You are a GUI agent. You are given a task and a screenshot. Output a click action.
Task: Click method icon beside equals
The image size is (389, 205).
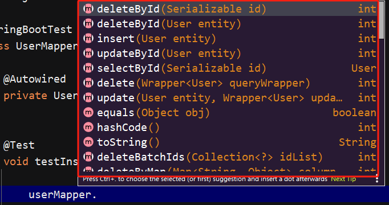point(88,113)
